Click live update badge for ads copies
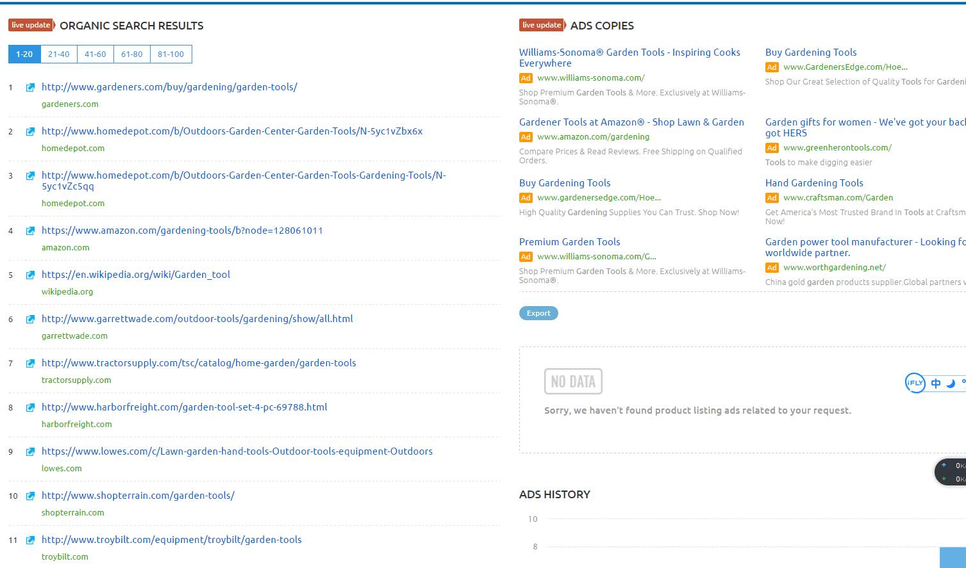This screenshot has height=568, width=966. (x=542, y=25)
